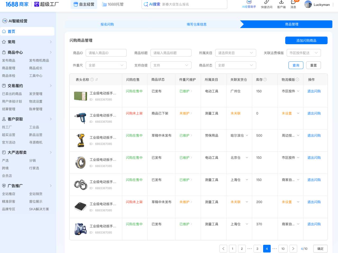This screenshot has height=253, width=338.
Task: Click sort icon next to 表头名称
Action: point(97,79)
